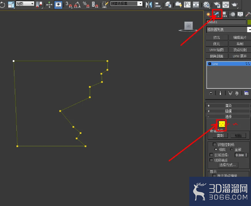Enable the 锁定控制柄 checkbox

(214, 145)
